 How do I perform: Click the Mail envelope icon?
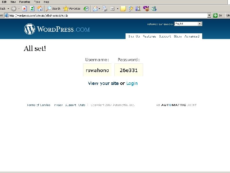pyautogui.click(x=95, y=9)
